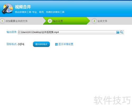Screen dimensions: 132x110
Task: Select the 输出设置 step tab
Action: point(58,21)
